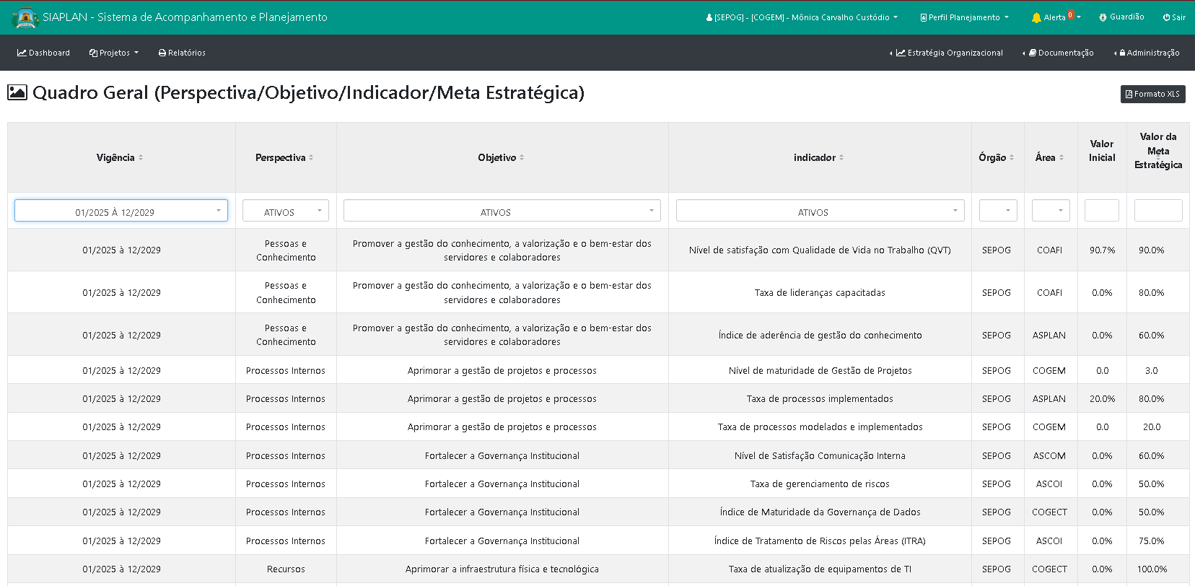The height and width of the screenshot is (586, 1195).
Task: Select 'Taxa de processos implementados' cell
Action: [820, 399]
